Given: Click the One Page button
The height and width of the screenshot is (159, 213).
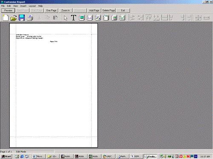Looking at the screenshot, I should tap(51, 11).
